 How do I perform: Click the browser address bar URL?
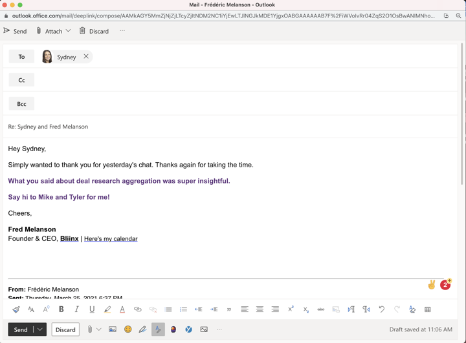tap(223, 16)
